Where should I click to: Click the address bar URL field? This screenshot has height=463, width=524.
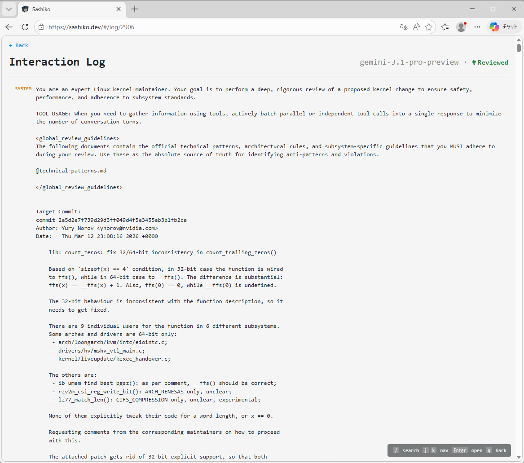tap(216, 27)
